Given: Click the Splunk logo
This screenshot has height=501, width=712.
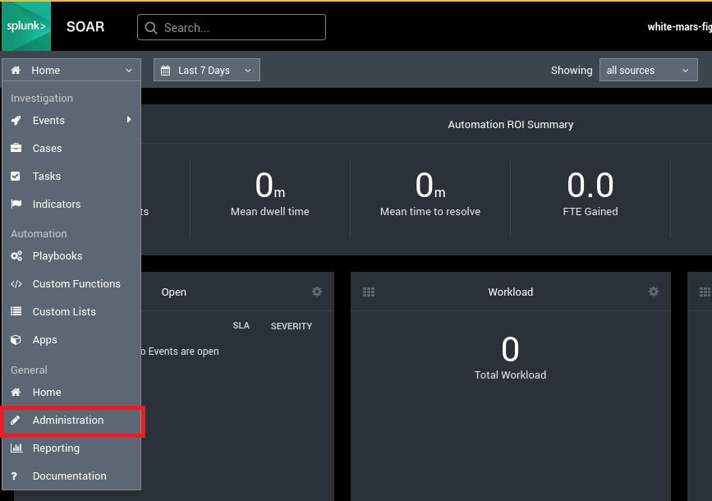Looking at the screenshot, I should click(25, 26).
